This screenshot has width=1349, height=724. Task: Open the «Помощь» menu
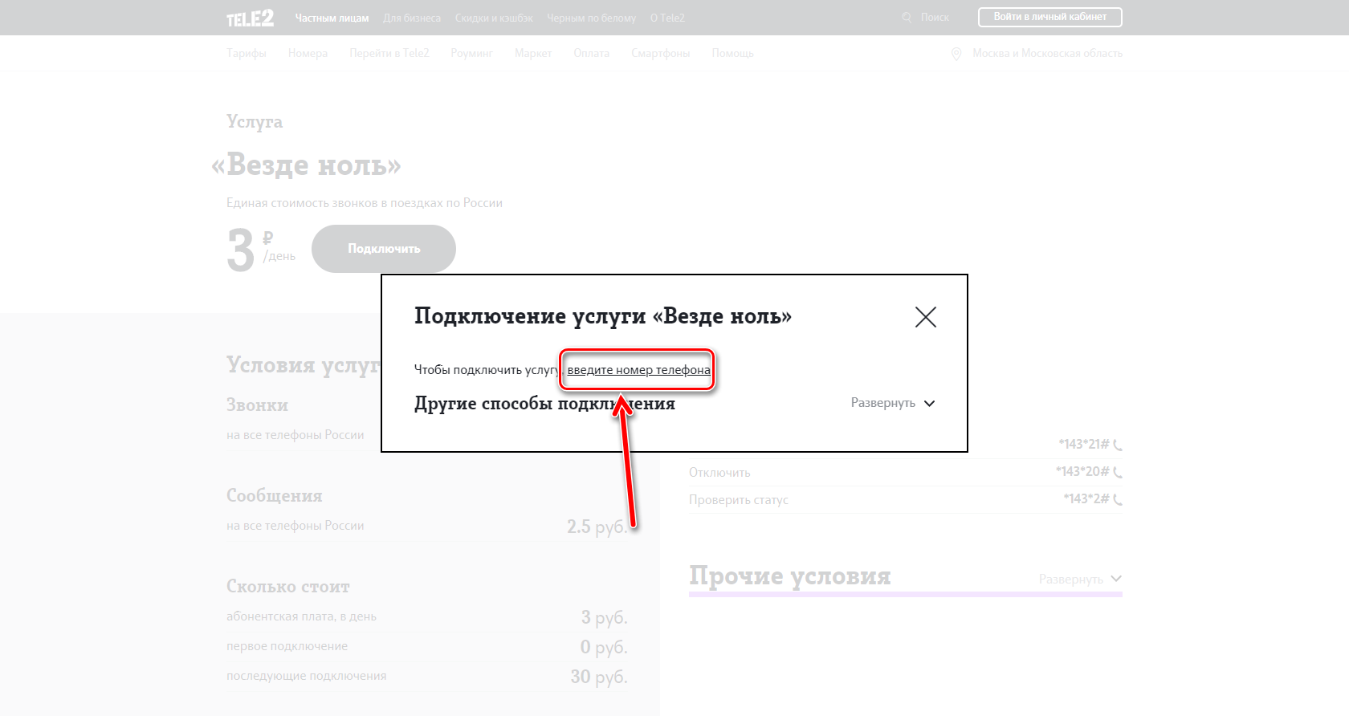(732, 53)
